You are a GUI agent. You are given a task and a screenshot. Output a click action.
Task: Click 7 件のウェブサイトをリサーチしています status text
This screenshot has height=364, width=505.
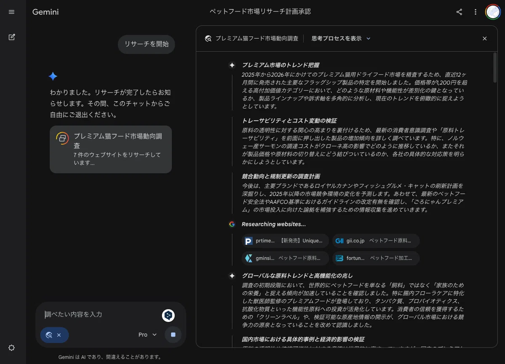click(x=117, y=158)
